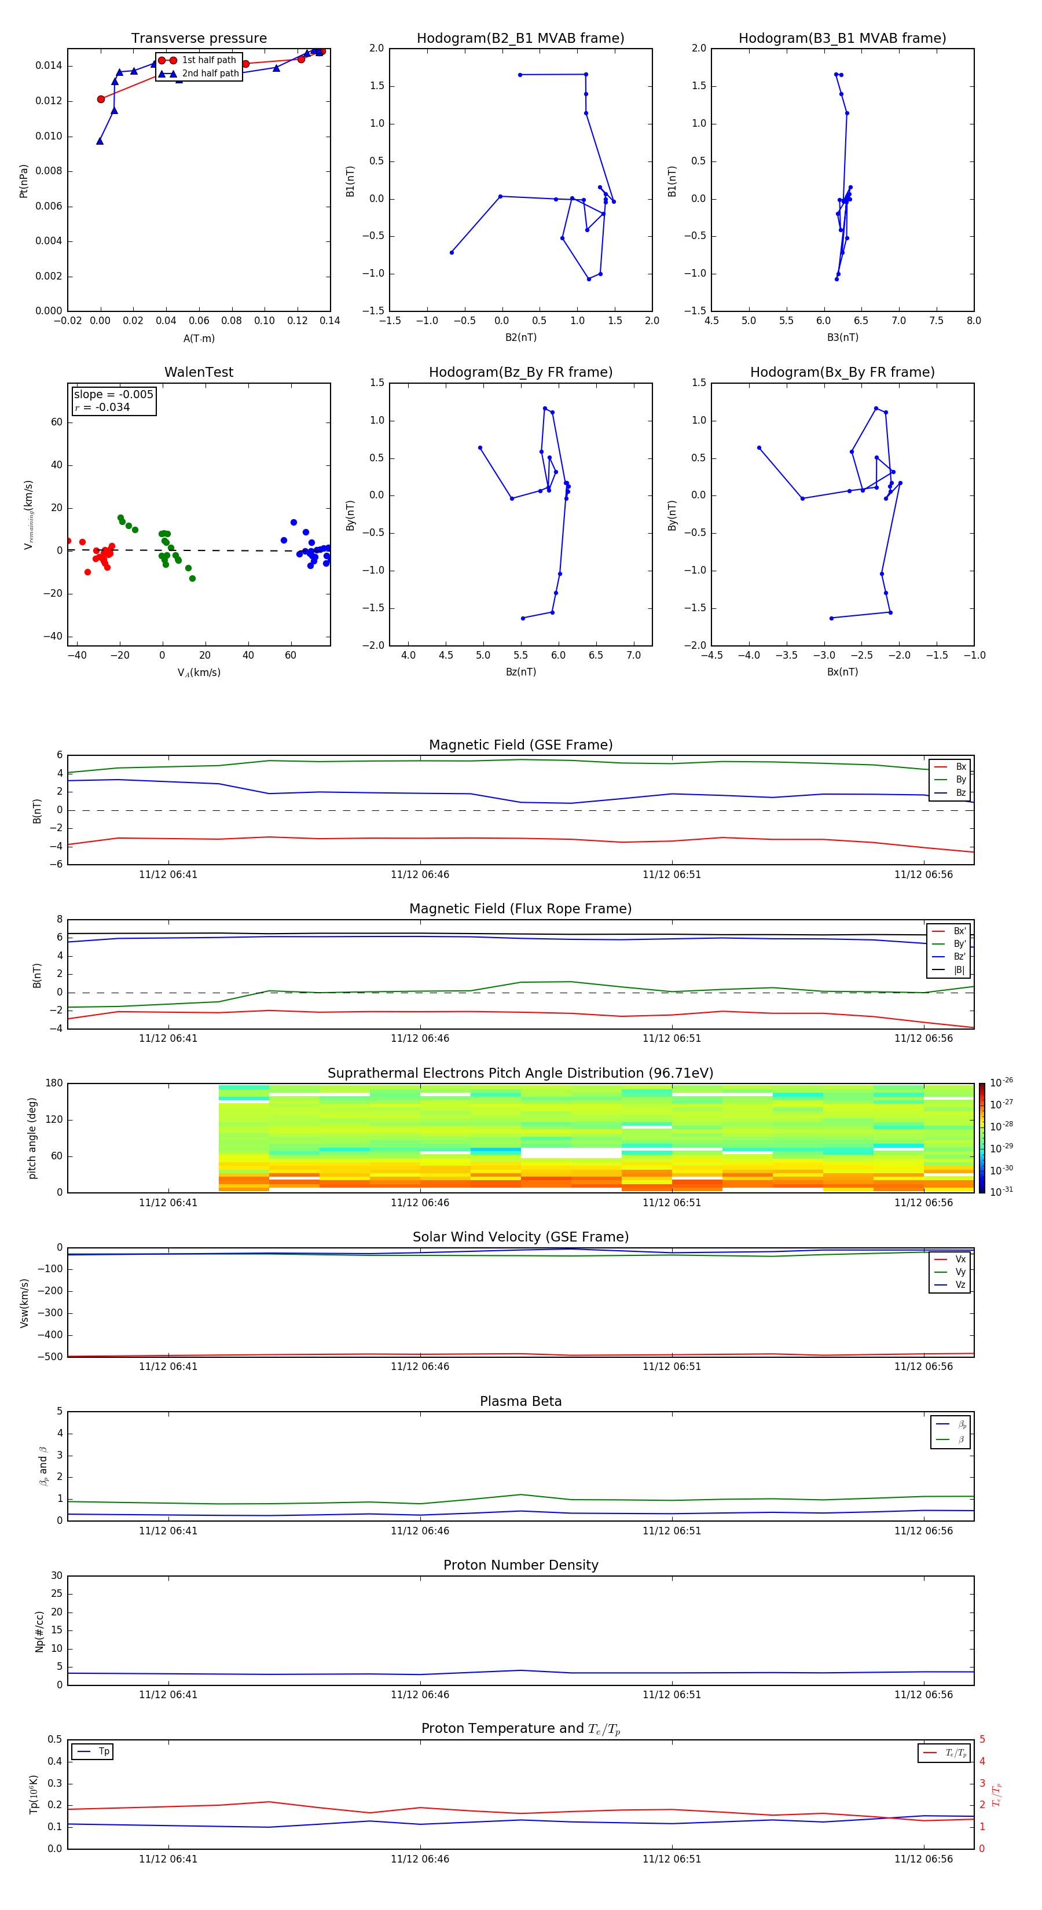Click the 'V_A(km/s)' x-axis label
This screenshot has width=1042, height=1910.
199,673
